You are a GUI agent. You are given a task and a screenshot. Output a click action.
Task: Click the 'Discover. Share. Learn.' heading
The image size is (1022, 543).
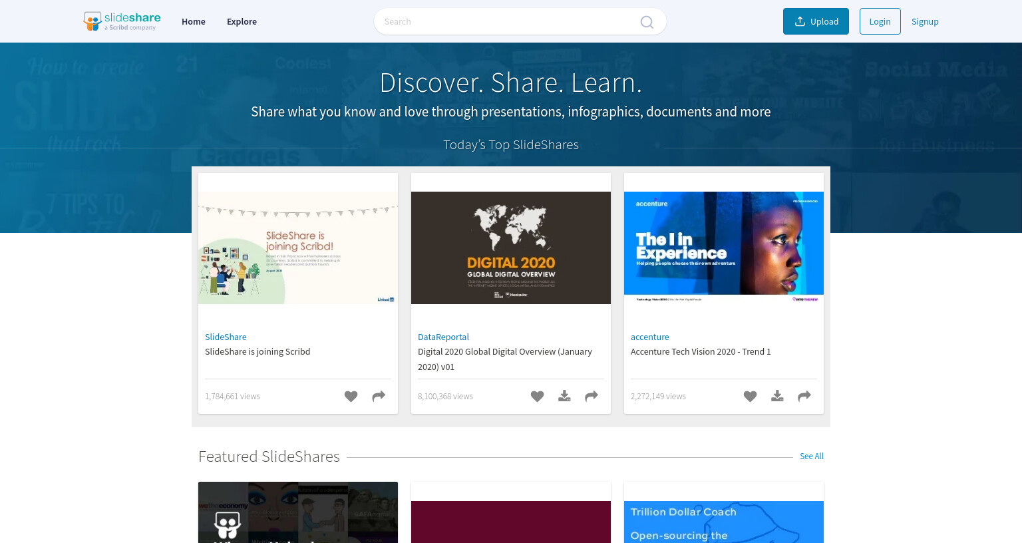pos(511,83)
